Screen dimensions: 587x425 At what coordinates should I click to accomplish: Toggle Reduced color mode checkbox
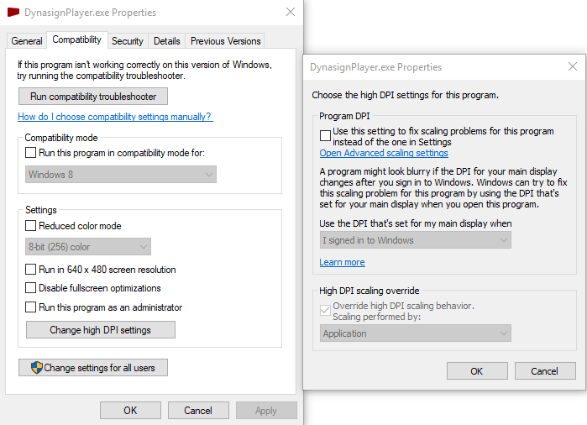[x=31, y=226]
